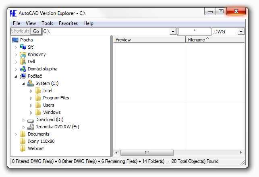Select the Windows folder icon
Image resolution: width=259 pixels, height=177 pixels.
pos(38,112)
